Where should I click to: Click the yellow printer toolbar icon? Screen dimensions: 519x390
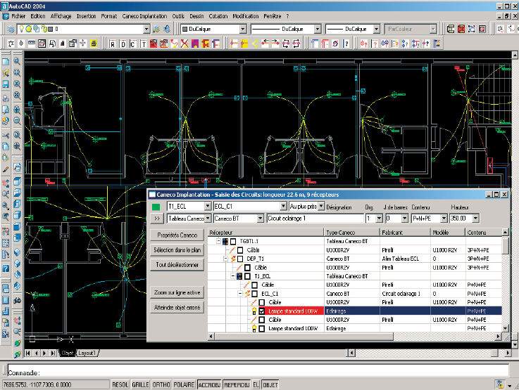click(94, 44)
